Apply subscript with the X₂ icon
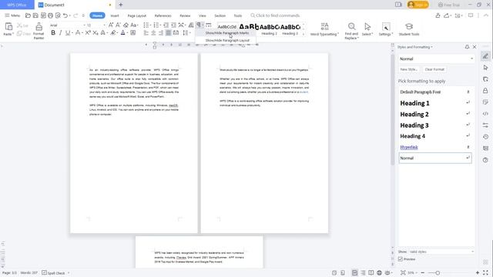 coord(96,32)
